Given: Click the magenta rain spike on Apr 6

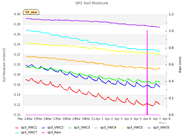Looking at the screenshot, I should tap(147, 72).
